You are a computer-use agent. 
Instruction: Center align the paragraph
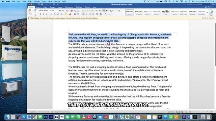pos(87,14)
